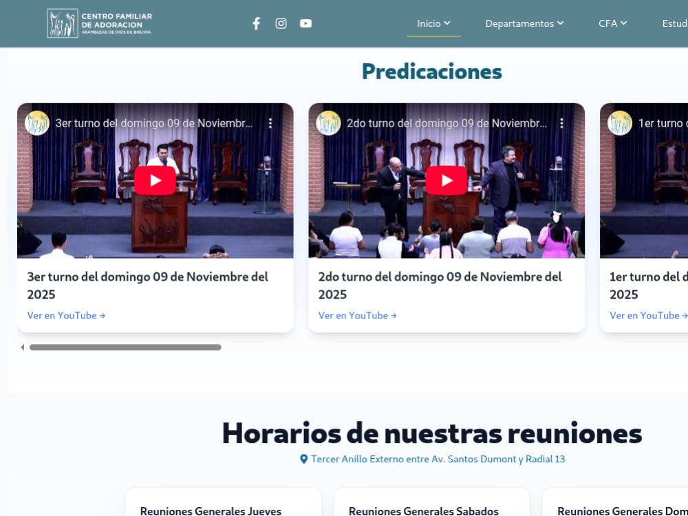Open the YouTube icon in header
Viewport: 688px width, 516px height.
coord(306,23)
